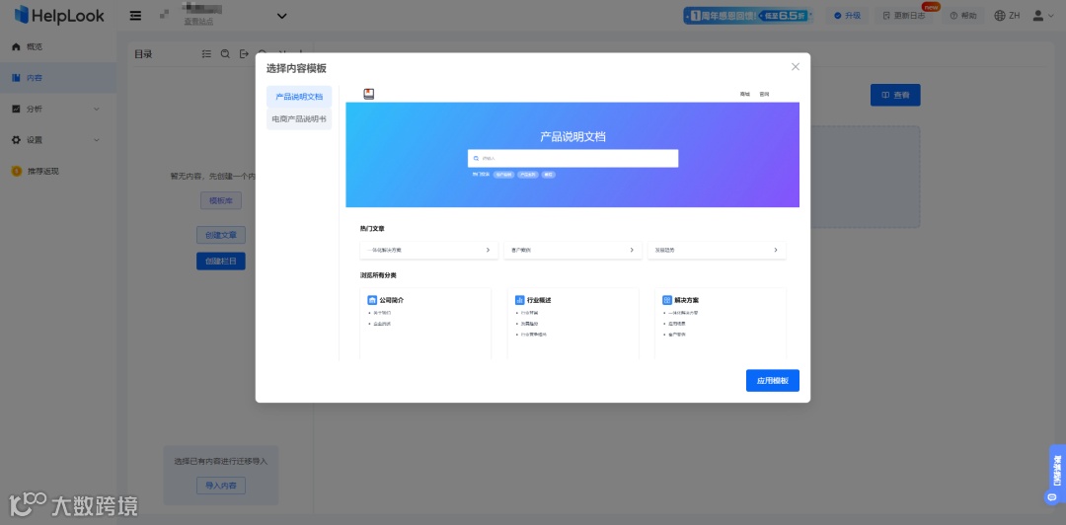
Task: Click the anniversary 6.5折 promotion banner
Action: [x=748, y=16]
